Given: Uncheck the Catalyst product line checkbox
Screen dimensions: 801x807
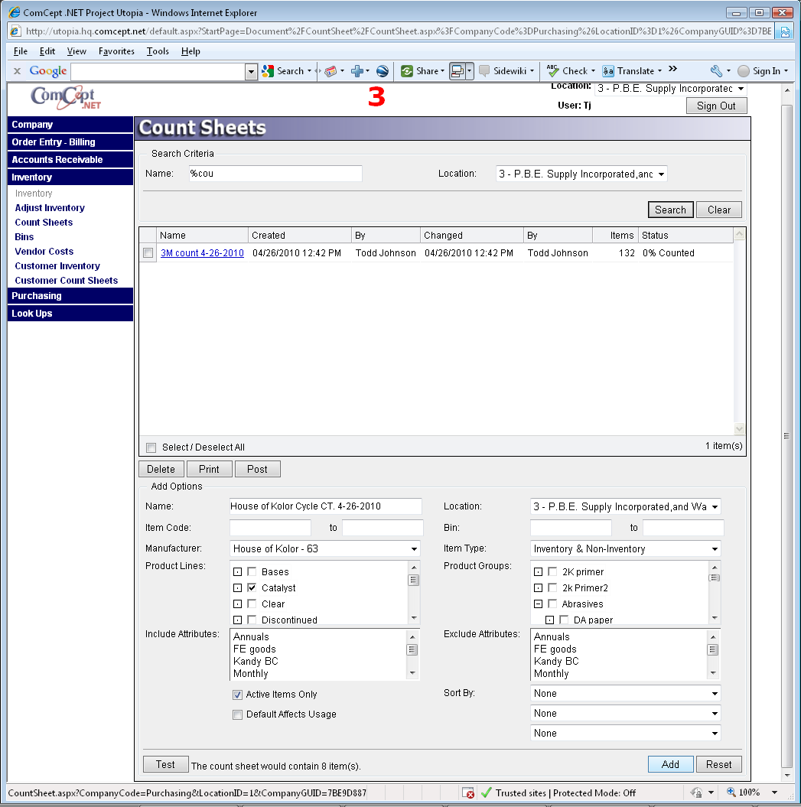Looking at the screenshot, I should tap(252, 588).
